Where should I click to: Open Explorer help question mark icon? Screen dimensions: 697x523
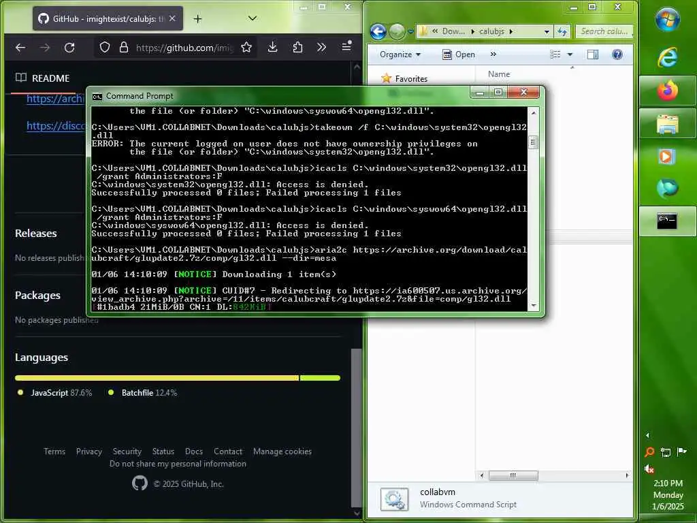click(617, 54)
